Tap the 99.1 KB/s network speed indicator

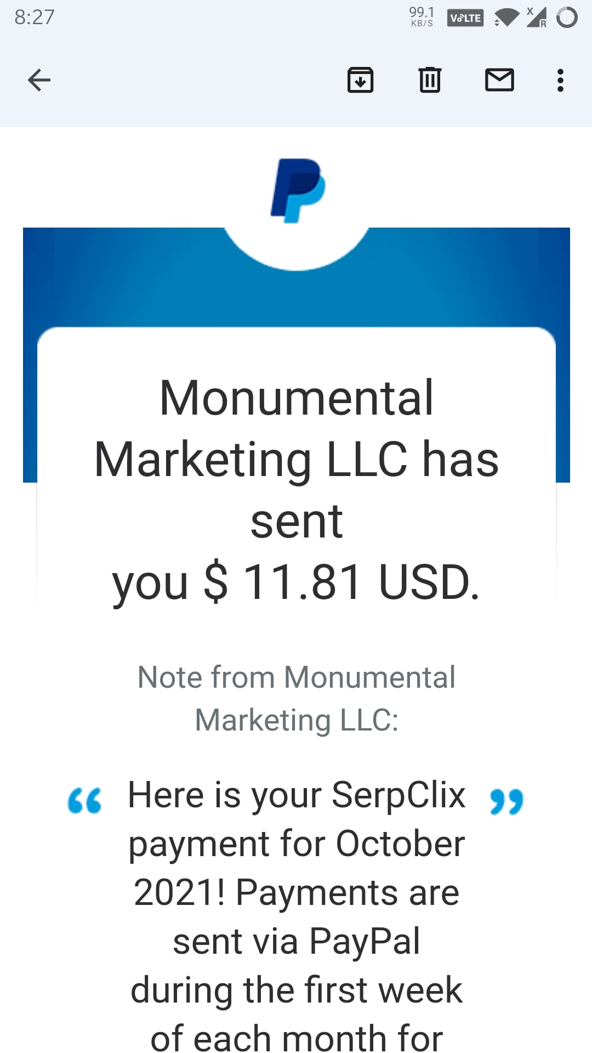(422, 16)
